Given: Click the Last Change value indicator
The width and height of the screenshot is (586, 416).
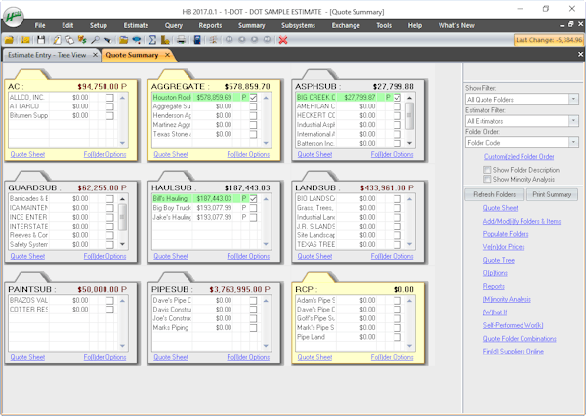Looking at the screenshot, I should pyautogui.click(x=549, y=40).
